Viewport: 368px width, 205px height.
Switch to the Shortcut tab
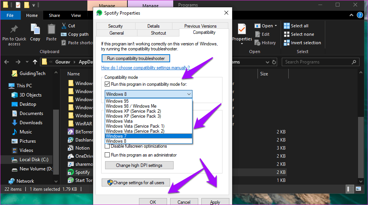click(x=159, y=33)
